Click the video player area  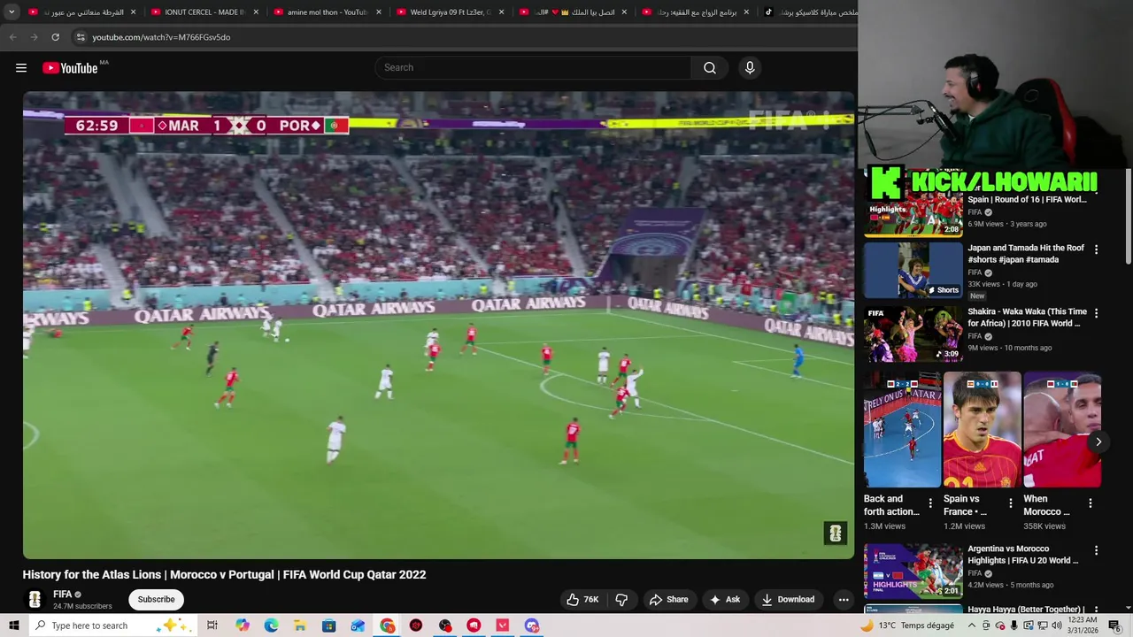click(439, 325)
